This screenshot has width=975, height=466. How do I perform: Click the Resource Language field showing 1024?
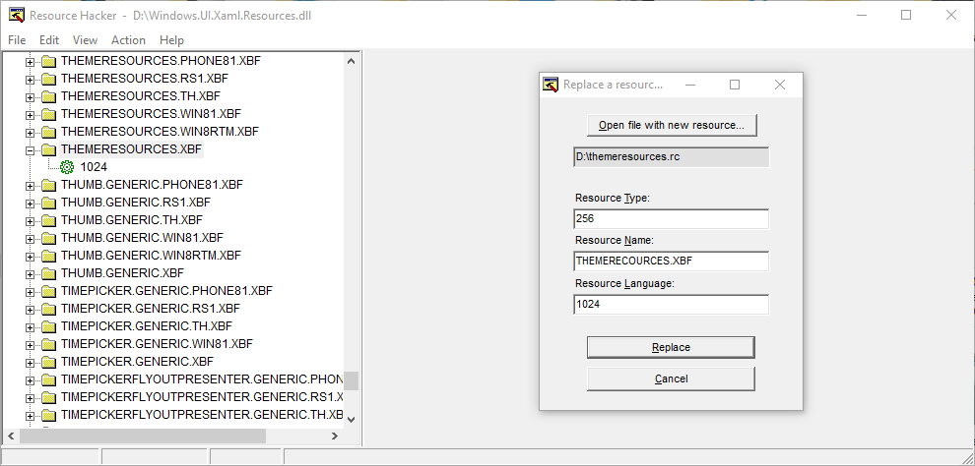pos(671,305)
